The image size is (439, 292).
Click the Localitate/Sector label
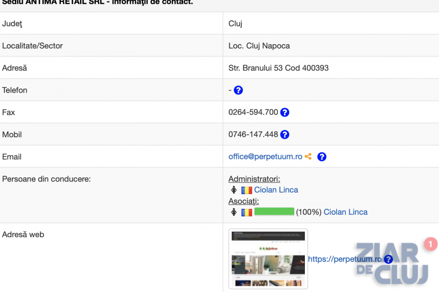point(32,46)
